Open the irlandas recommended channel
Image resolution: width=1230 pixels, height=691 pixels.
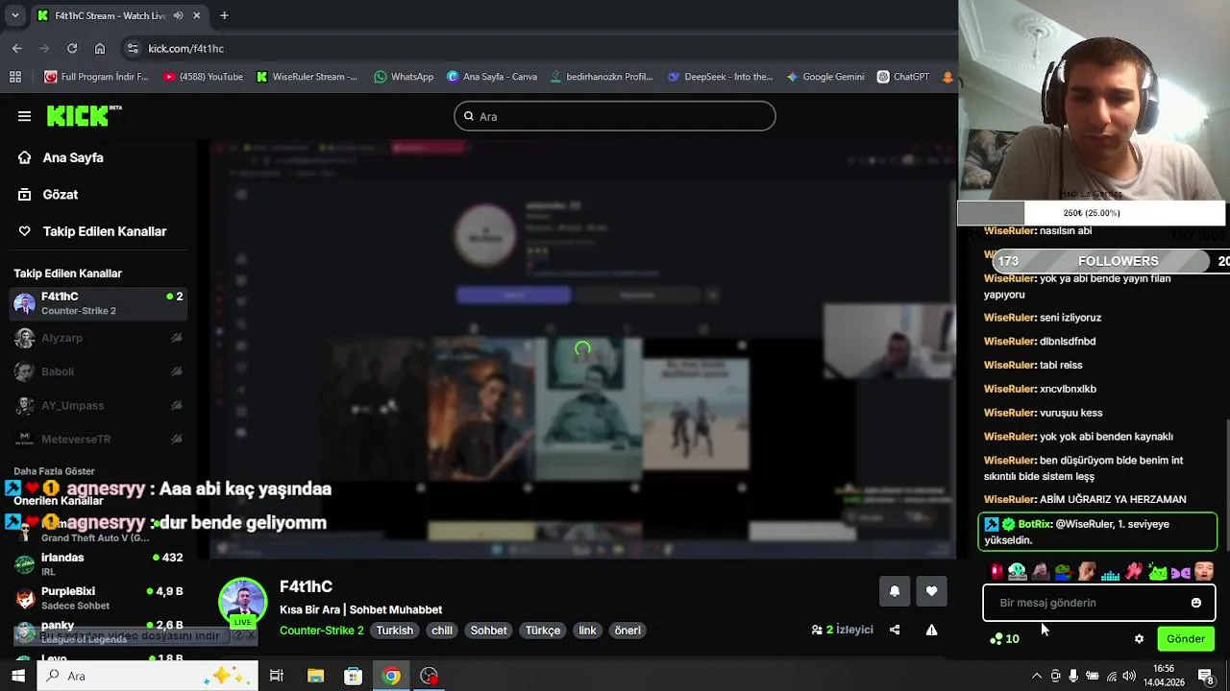(96, 563)
